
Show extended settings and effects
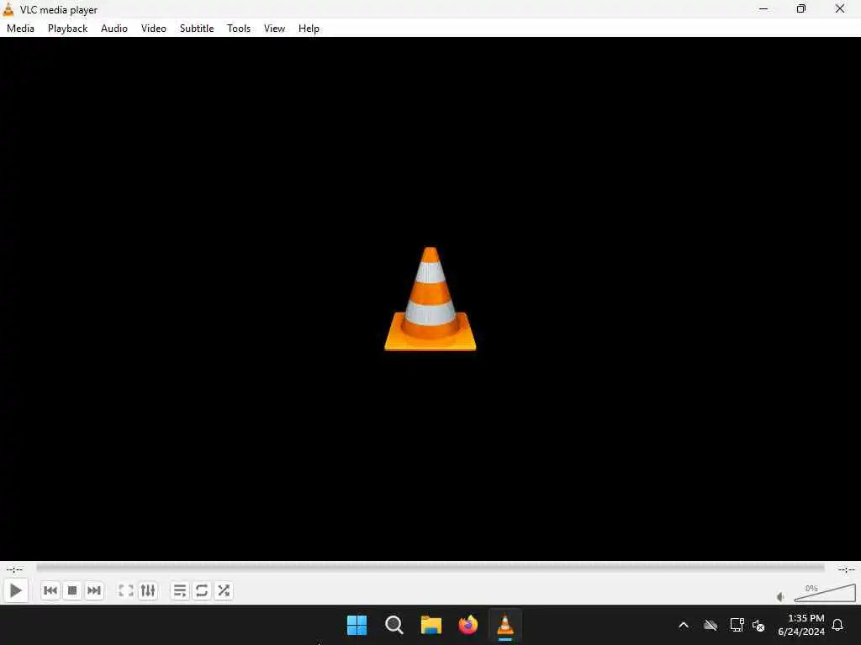point(148,590)
